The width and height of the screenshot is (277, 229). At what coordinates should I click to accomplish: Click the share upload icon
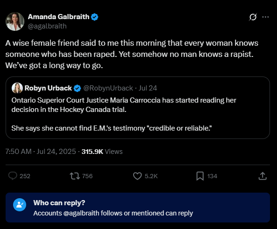pos(263,176)
